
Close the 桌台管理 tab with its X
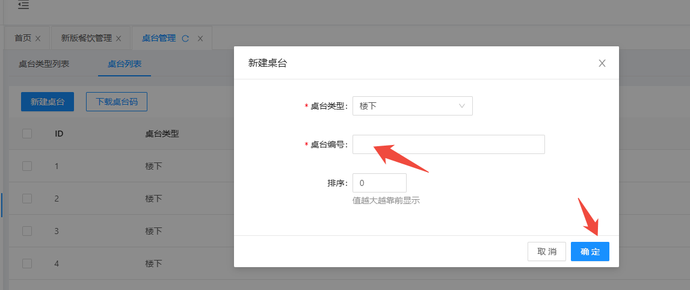200,39
